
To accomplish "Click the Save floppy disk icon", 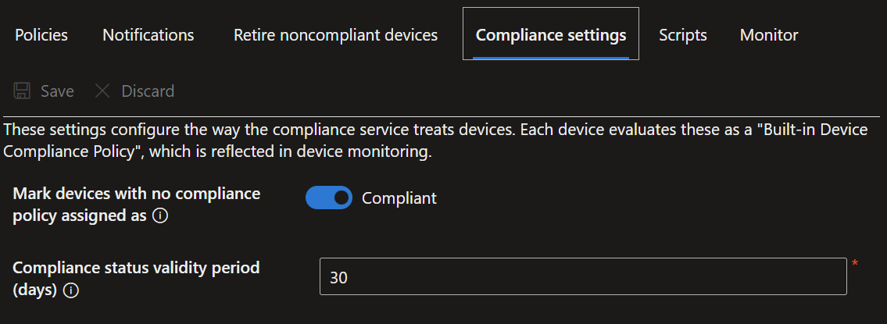I will point(22,91).
